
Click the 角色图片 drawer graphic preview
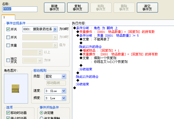click(16, 89)
